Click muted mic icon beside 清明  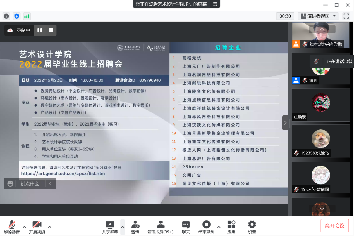click(x=305, y=80)
